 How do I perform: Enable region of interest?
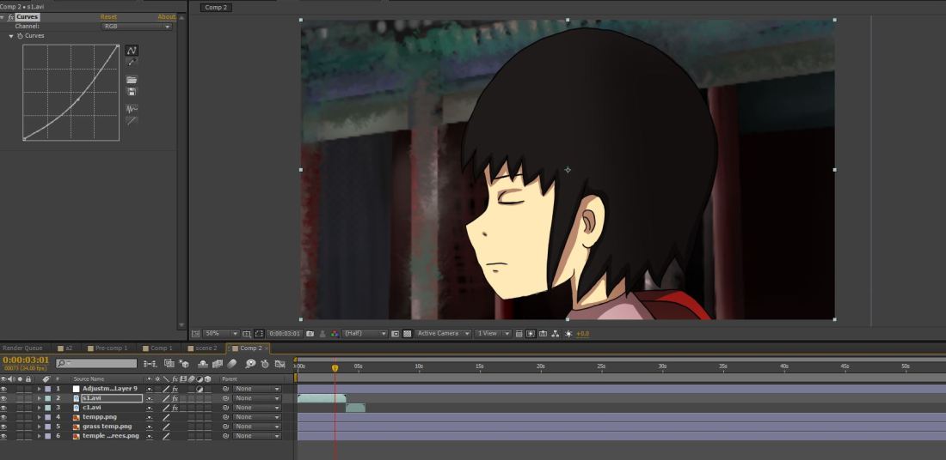coord(396,334)
